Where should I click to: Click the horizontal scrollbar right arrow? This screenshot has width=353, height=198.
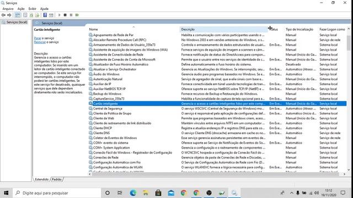coord(344,174)
